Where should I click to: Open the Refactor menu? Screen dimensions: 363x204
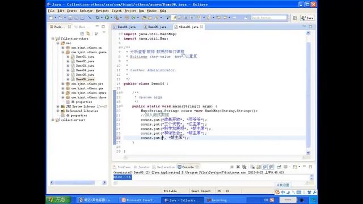[86, 11]
